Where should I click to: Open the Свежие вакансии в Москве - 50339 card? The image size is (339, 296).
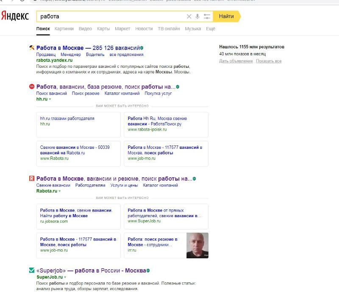coord(78,154)
